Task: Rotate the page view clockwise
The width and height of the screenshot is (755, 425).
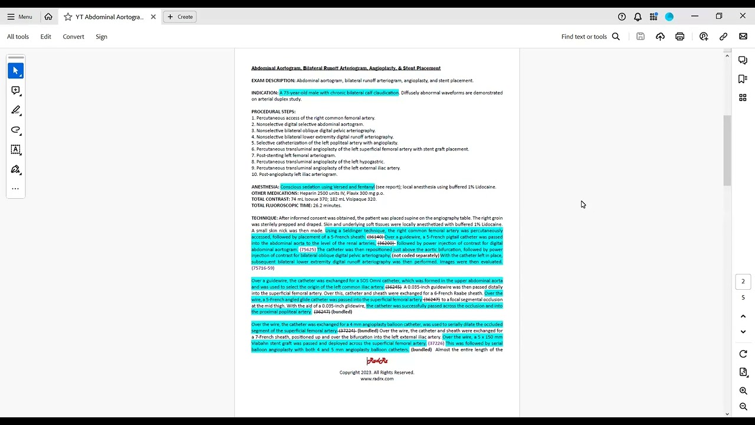Action: pos(743,354)
